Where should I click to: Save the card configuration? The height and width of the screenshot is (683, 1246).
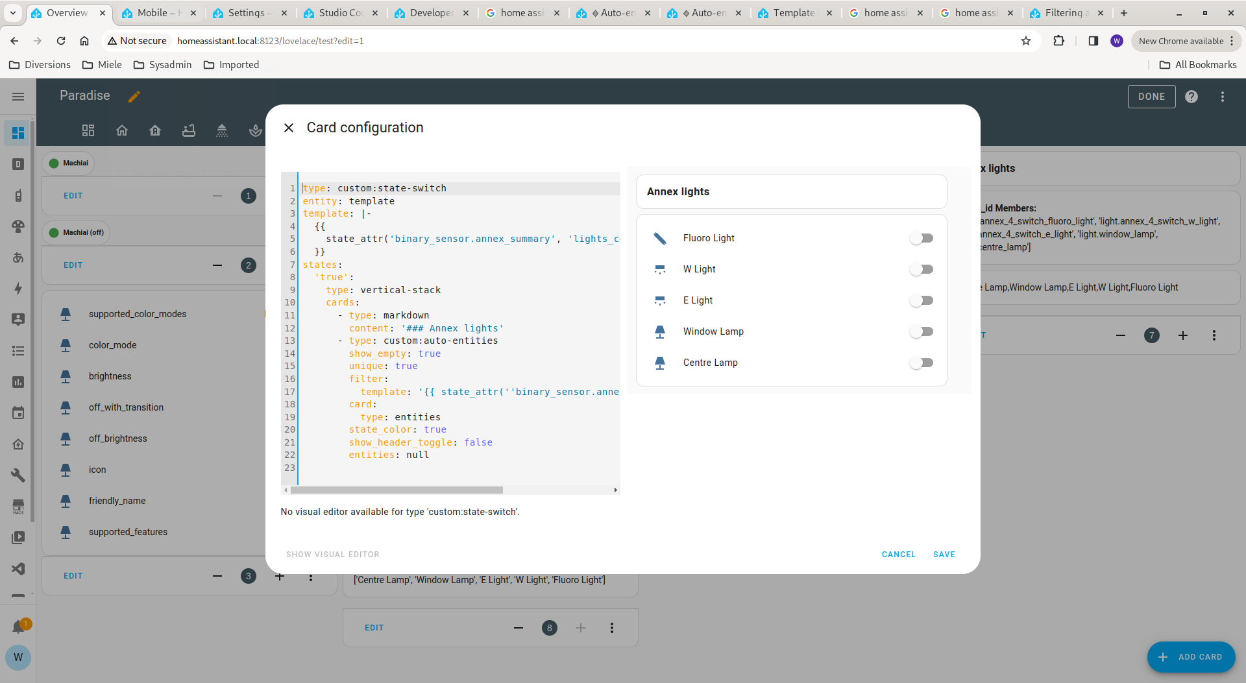coord(944,555)
